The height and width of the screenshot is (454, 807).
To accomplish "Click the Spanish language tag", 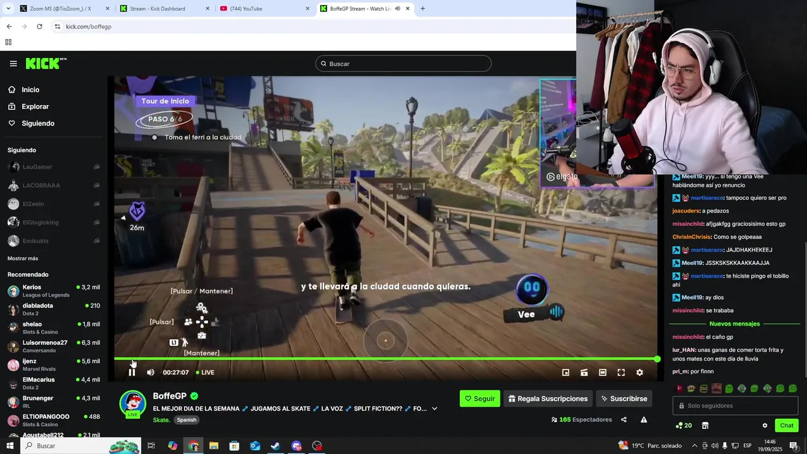I will pyautogui.click(x=187, y=420).
